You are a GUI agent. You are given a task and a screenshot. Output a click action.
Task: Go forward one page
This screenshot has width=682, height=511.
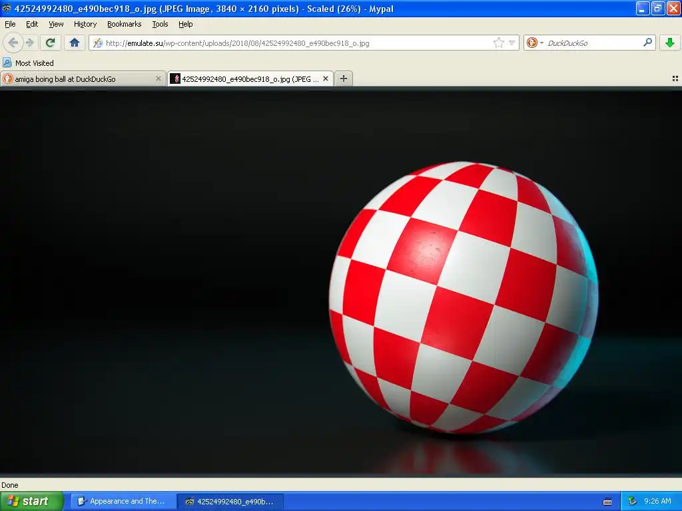(29, 43)
